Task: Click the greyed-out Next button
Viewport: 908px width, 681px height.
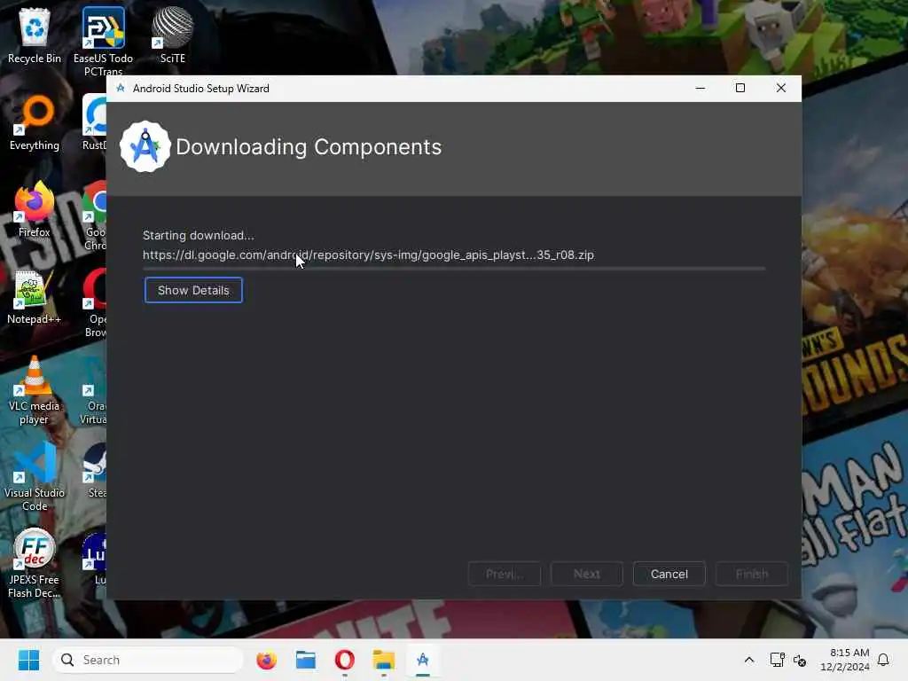Action: pyautogui.click(x=587, y=574)
